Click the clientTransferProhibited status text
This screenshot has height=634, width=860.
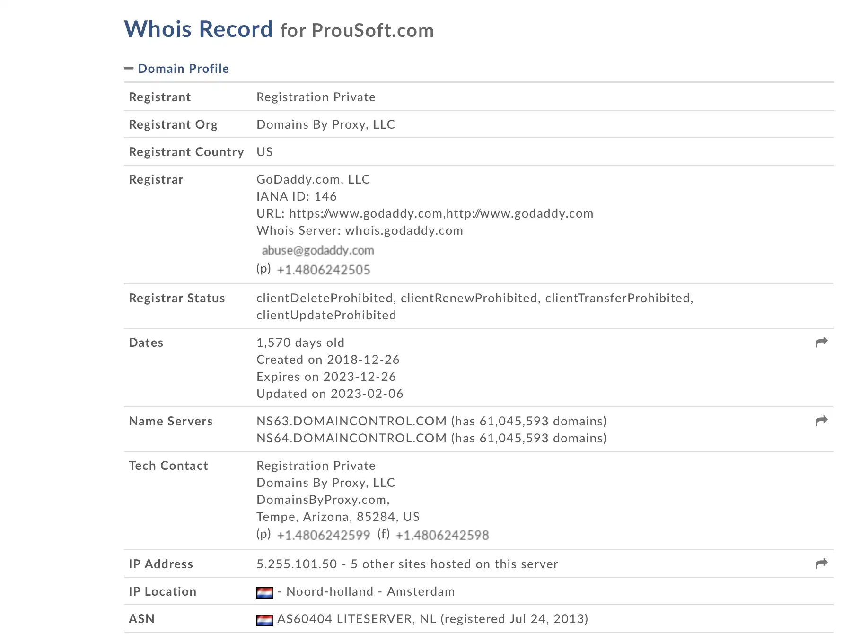[x=617, y=298]
